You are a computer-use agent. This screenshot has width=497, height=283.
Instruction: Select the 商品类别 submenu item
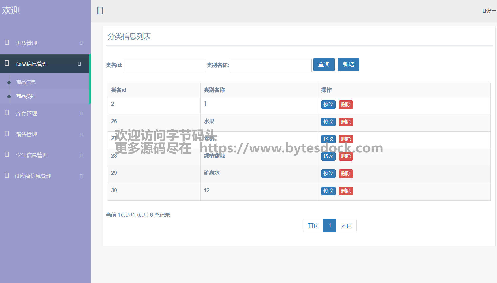point(26,96)
